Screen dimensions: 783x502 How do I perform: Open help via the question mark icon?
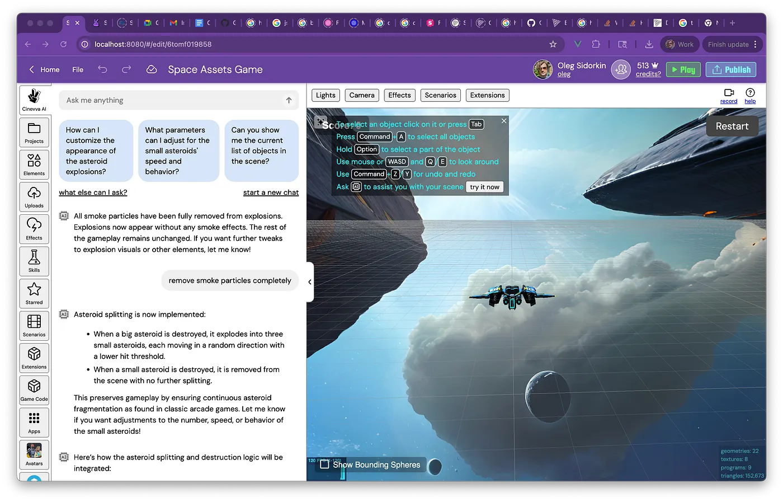750,93
